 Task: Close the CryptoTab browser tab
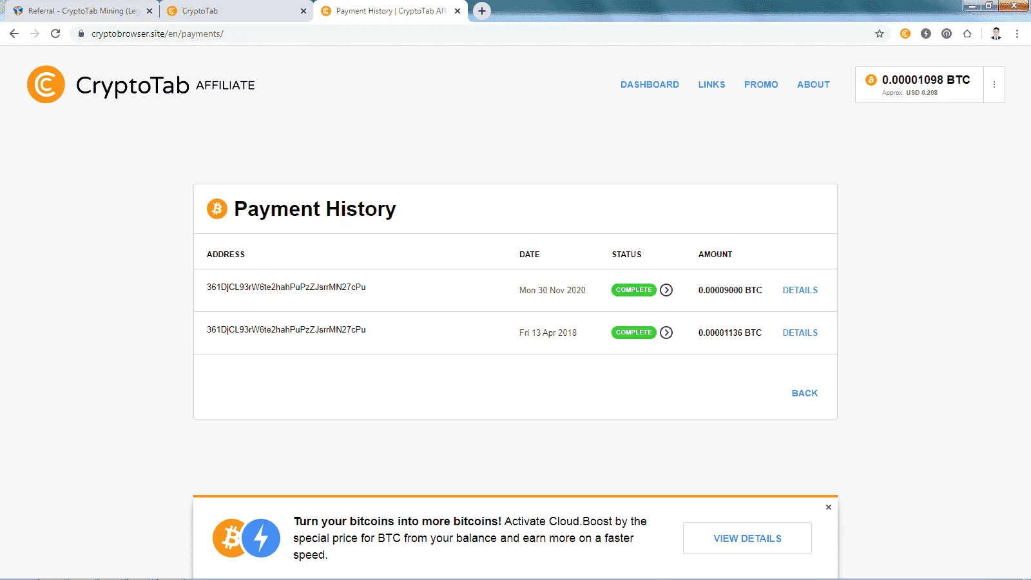point(304,11)
